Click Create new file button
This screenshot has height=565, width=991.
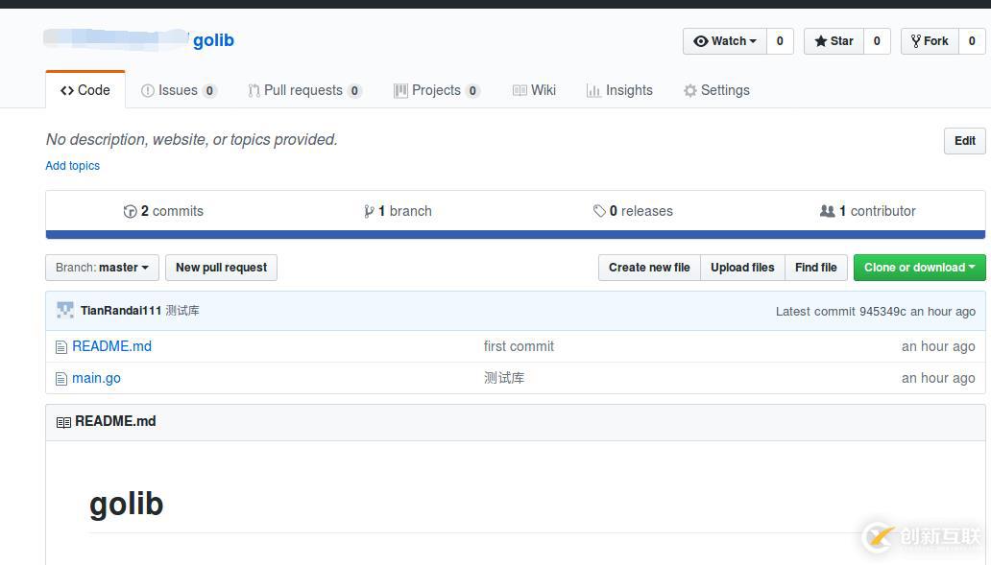click(649, 268)
